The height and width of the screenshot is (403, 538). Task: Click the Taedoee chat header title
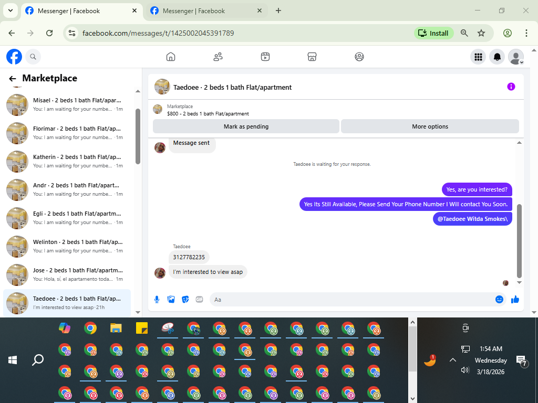coord(232,88)
